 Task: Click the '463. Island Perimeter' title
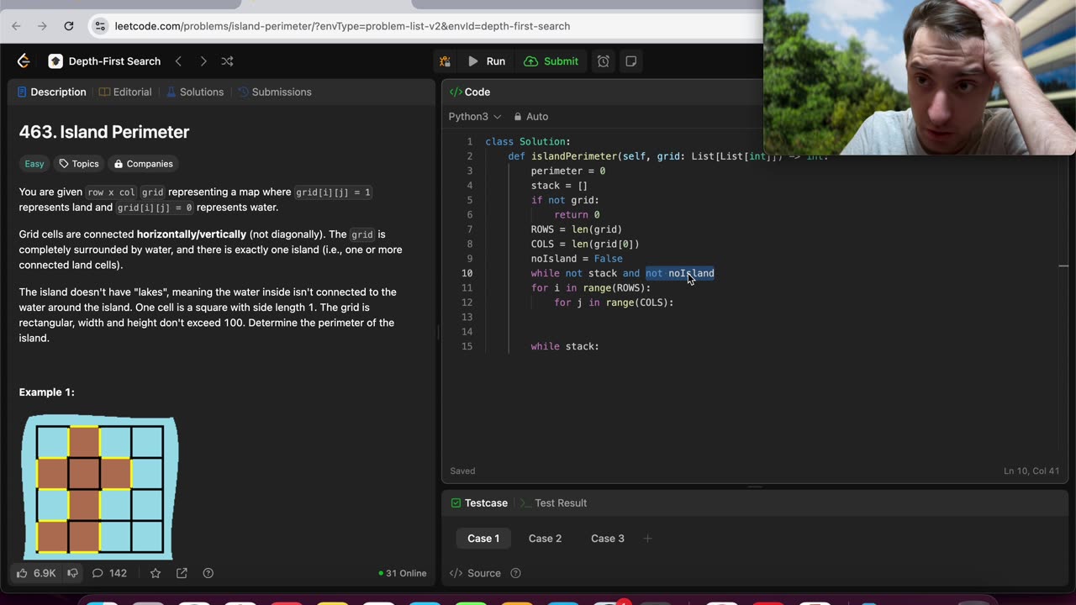(104, 132)
